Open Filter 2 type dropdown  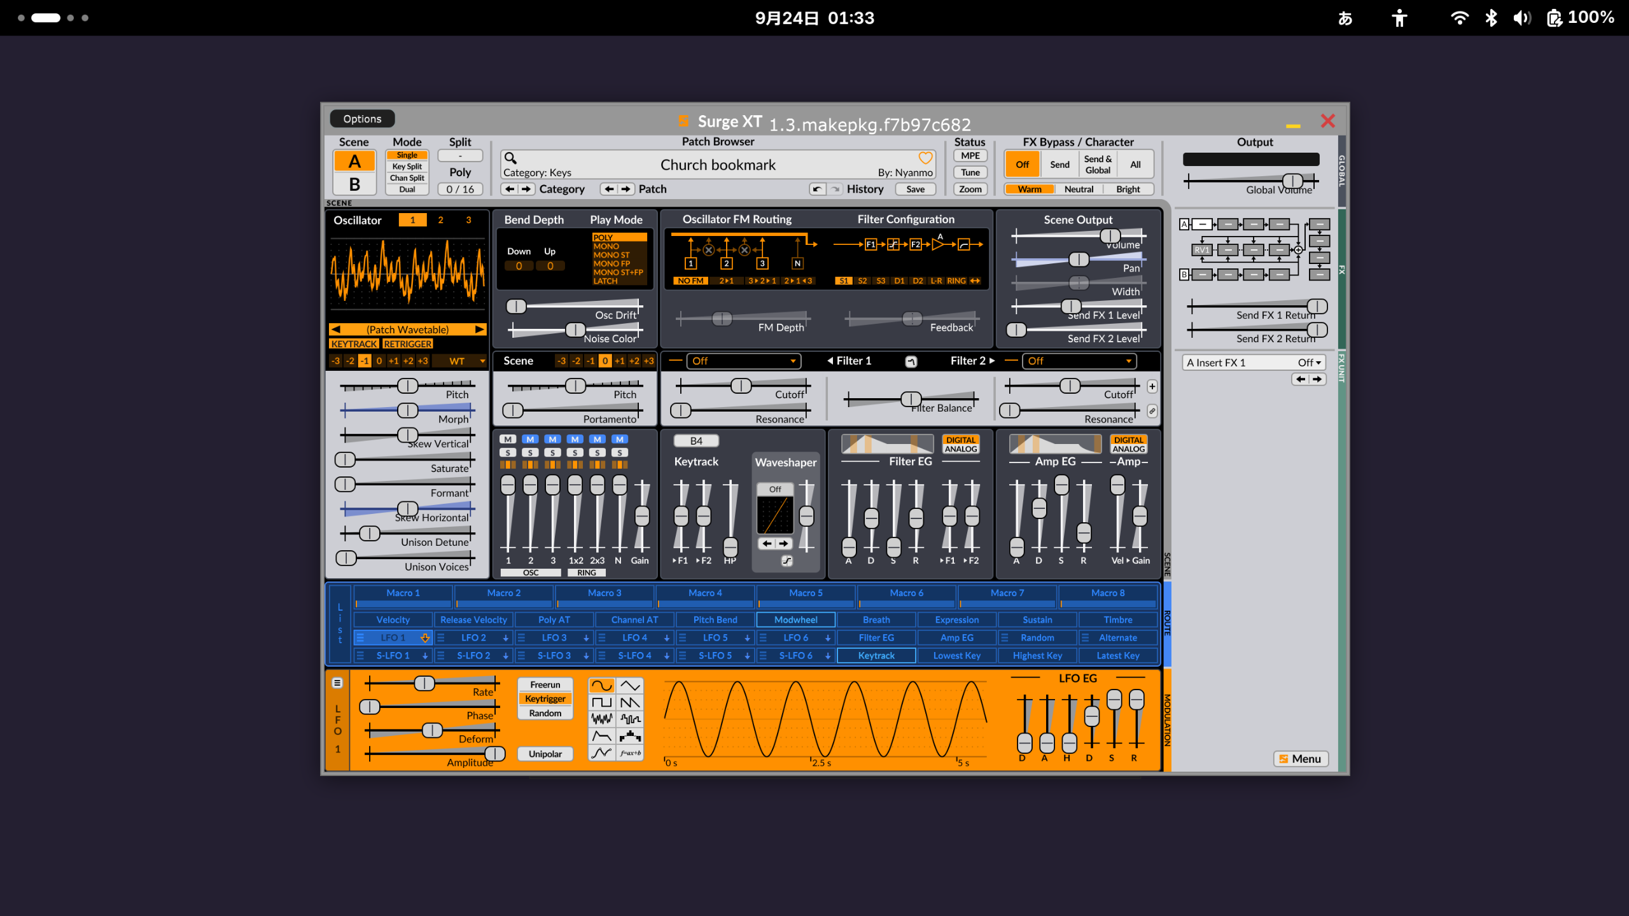coord(1079,361)
